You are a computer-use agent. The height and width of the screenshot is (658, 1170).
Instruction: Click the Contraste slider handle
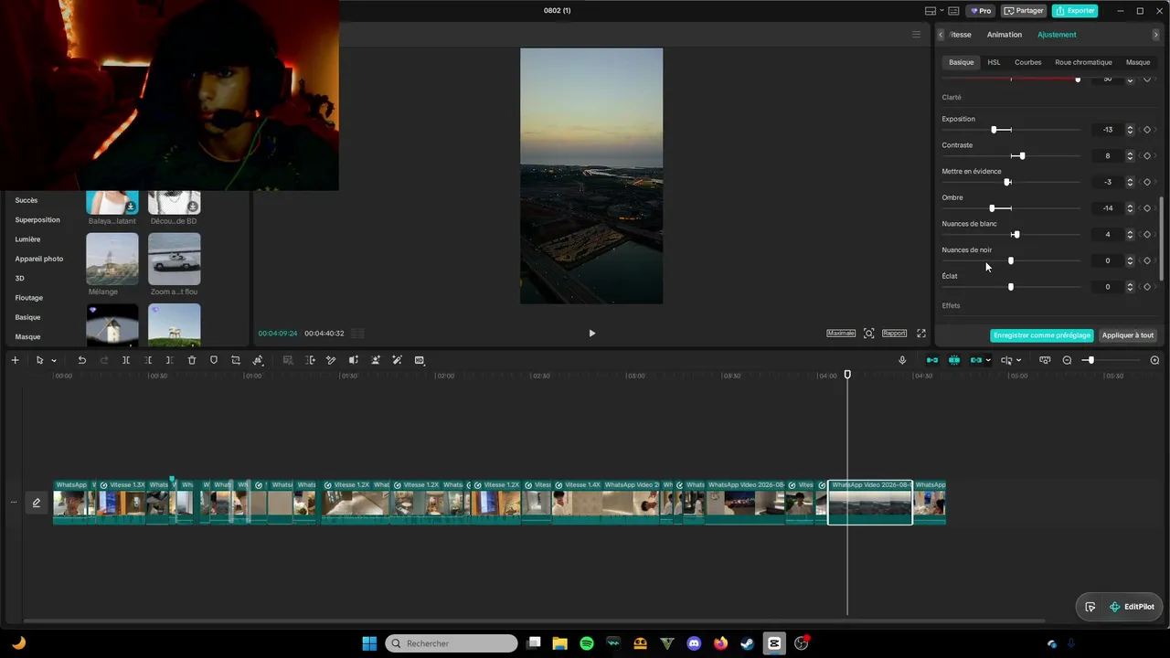(x=1022, y=156)
